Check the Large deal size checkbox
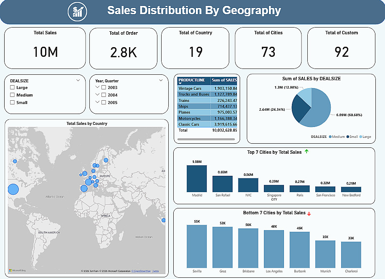Image resolution: width=385 pixels, height=279 pixels. point(12,87)
